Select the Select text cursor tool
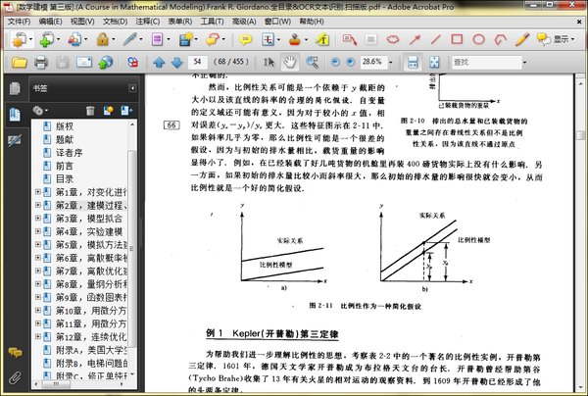The image size is (588, 396). coord(269,63)
